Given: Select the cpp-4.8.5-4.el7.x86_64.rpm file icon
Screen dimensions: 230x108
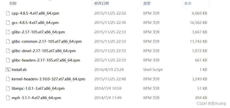Looking at the screenshot, I should [8, 13].
